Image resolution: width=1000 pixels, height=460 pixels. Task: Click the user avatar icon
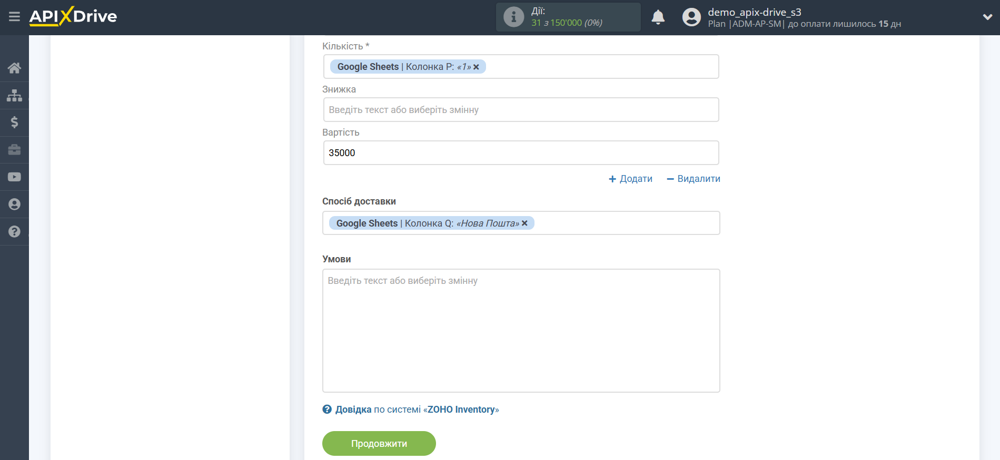pyautogui.click(x=691, y=17)
